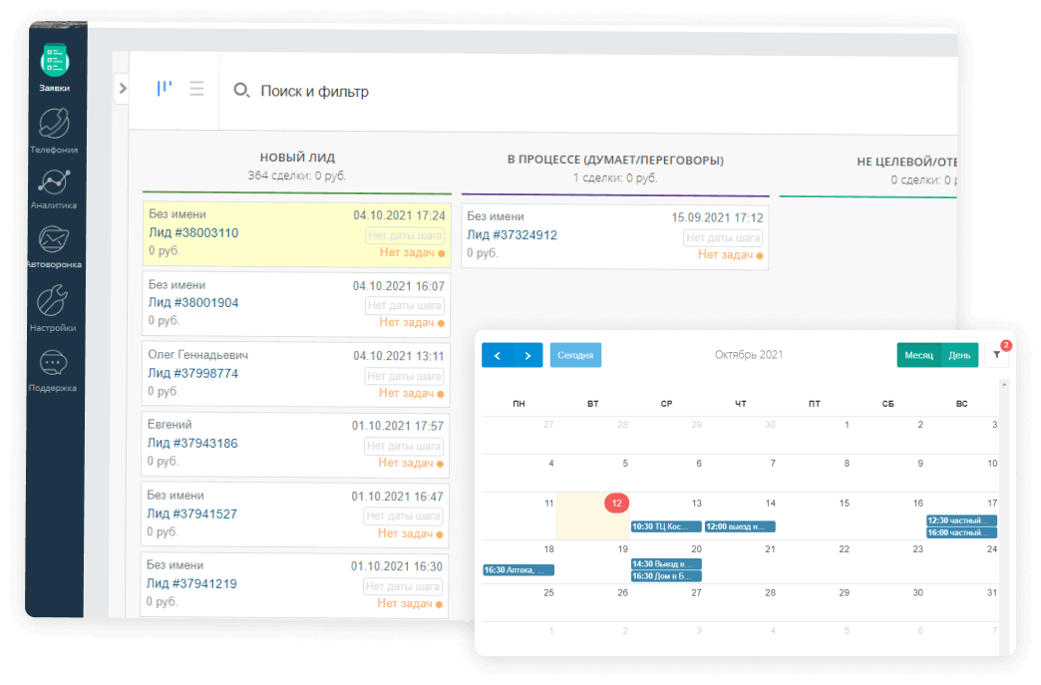Go to next month in calendar

527,355
